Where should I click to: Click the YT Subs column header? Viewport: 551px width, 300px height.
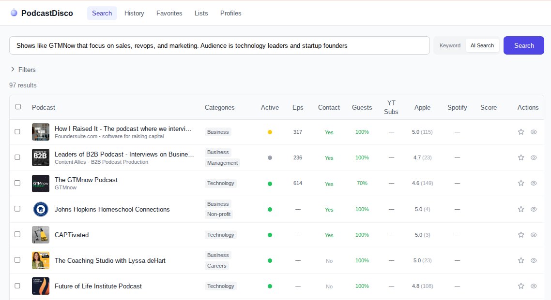pos(391,107)
